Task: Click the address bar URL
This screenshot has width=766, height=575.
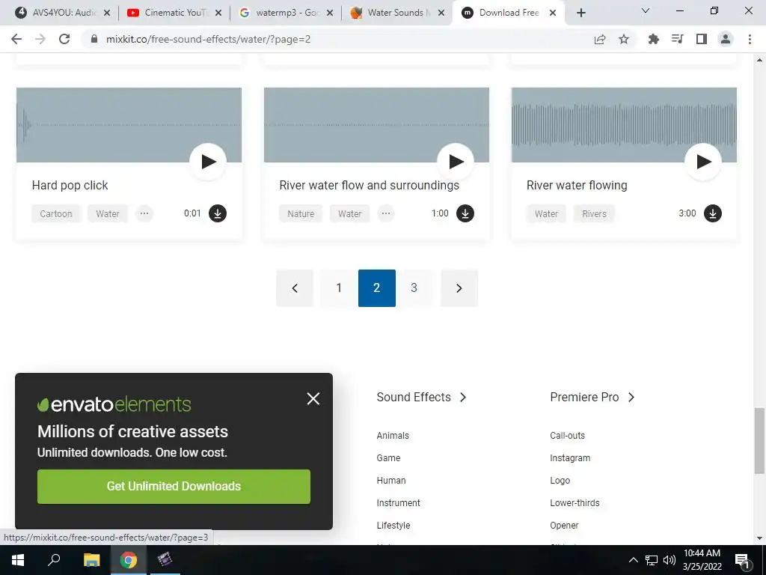Action: 208,39
